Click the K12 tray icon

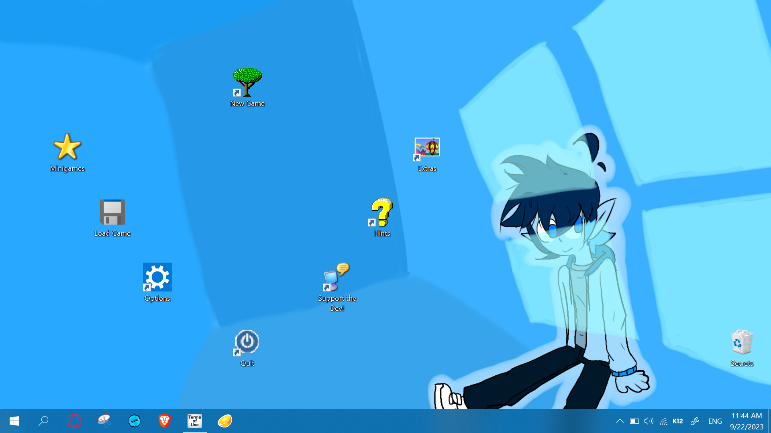678,421
